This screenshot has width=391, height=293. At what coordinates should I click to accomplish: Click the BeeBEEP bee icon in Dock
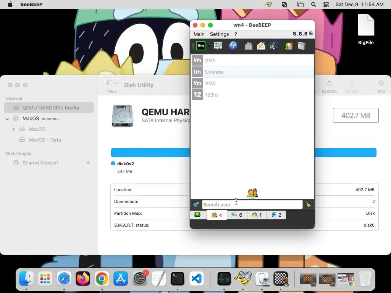243,278
